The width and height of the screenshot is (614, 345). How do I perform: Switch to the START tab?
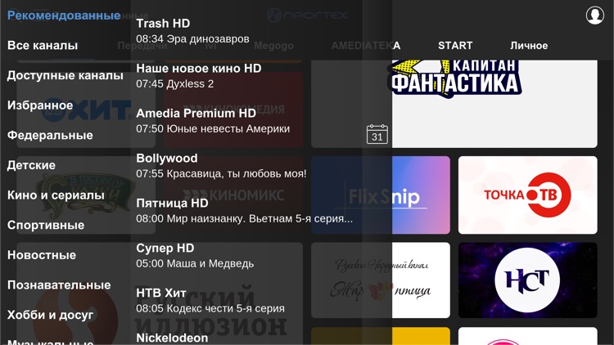tap(455, 46)
